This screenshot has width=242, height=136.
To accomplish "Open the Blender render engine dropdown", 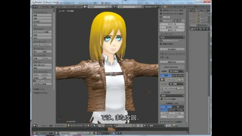I will pos(153,7).
